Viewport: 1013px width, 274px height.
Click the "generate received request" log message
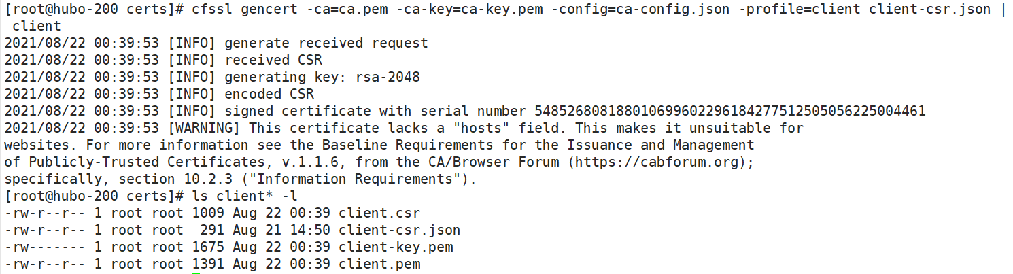tap(326, 43)
